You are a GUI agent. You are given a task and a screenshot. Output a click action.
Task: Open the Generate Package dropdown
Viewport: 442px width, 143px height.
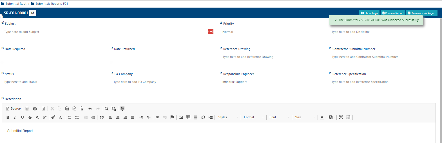[422, 13]
